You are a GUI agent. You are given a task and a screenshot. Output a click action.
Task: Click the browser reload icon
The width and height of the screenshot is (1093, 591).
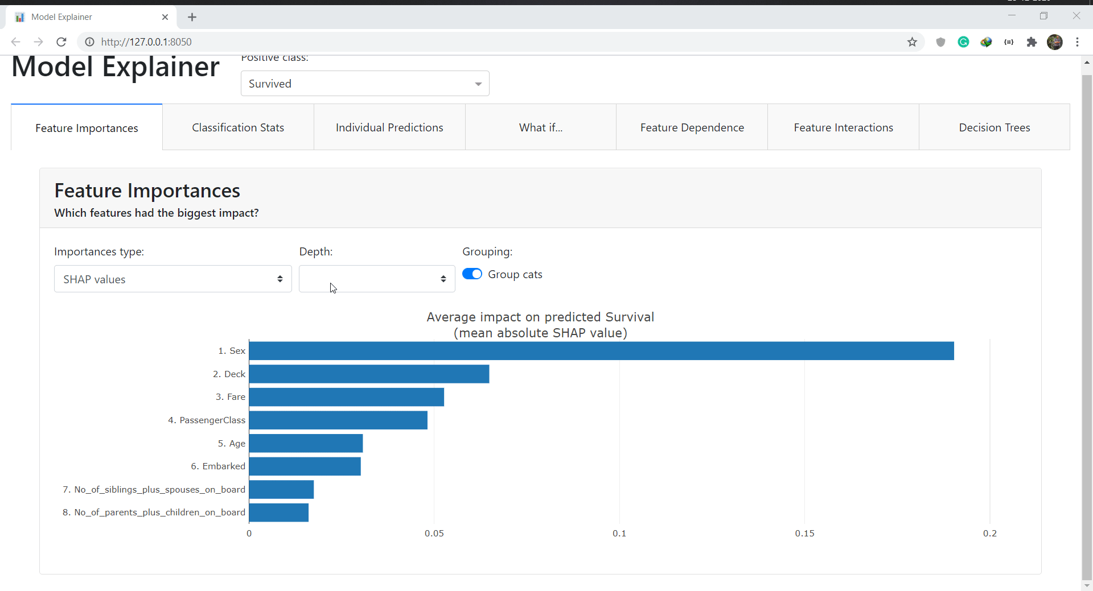[61, 42]
